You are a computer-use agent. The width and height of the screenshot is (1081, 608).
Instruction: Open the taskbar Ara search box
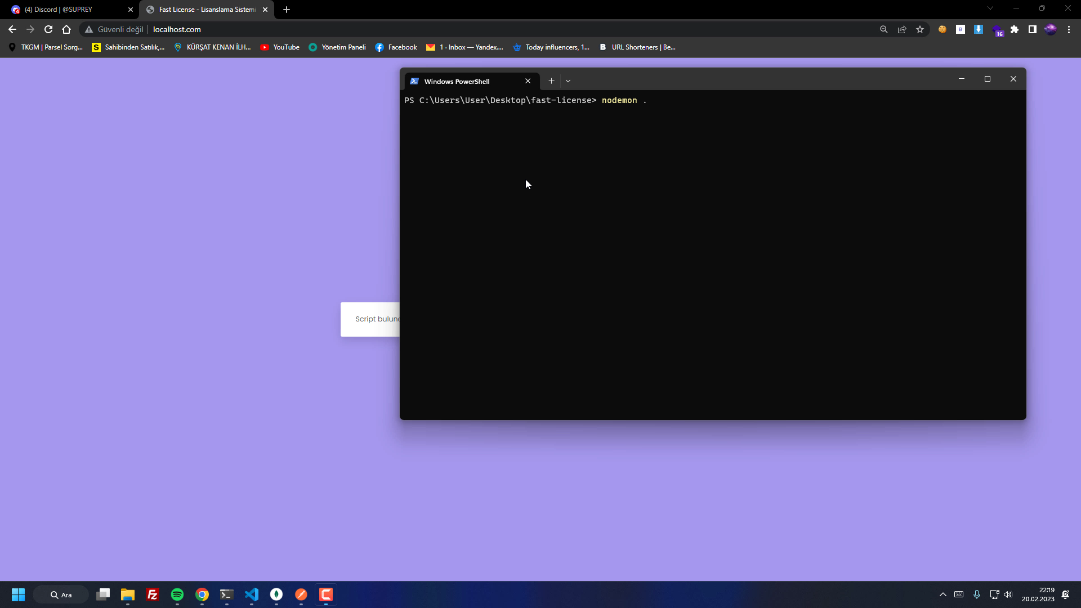point(61,594)
